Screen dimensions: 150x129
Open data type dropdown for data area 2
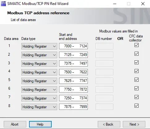tap(39, 55)
